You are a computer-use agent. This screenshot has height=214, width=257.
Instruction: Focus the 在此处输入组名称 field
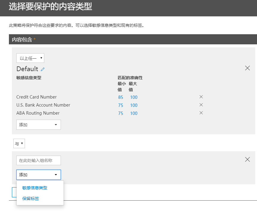(39, 160)
